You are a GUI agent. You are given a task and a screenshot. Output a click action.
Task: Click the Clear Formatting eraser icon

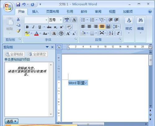(69, 27)
